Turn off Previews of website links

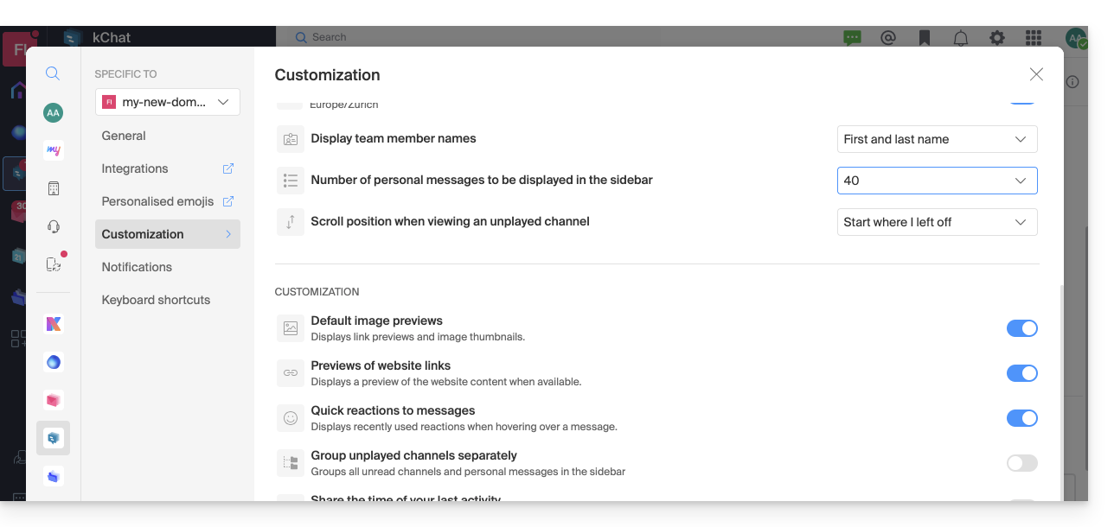tap(1021, 373)
